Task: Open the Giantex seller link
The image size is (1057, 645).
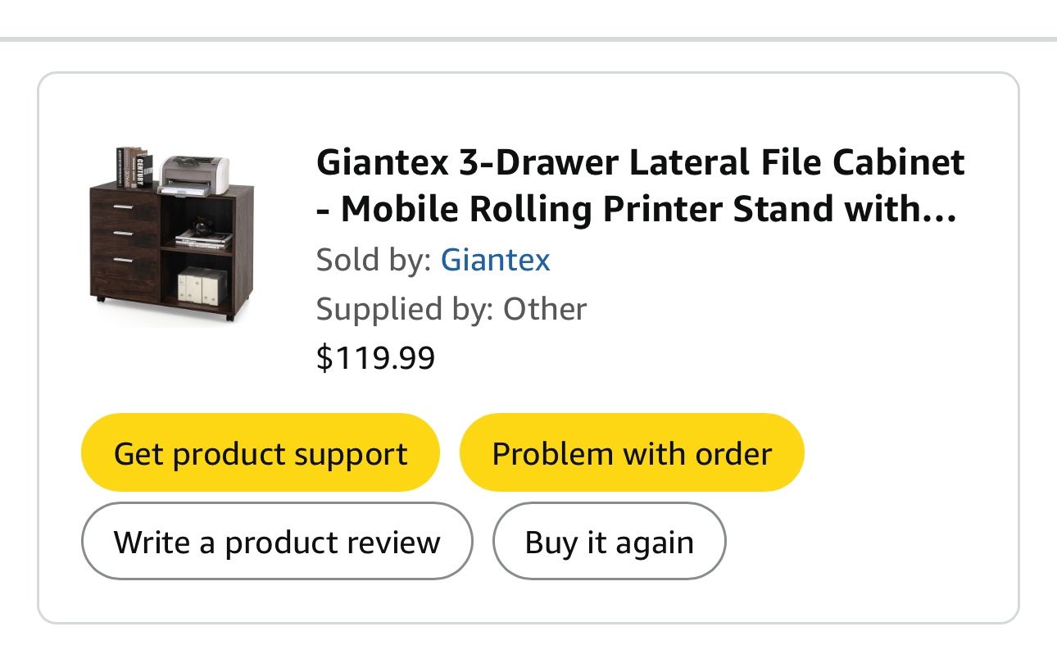Action: point(495,260)
